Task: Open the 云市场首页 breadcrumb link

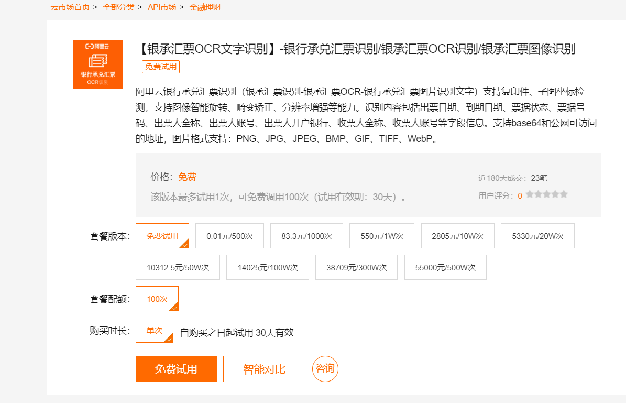Action: (x=70, y=7)
